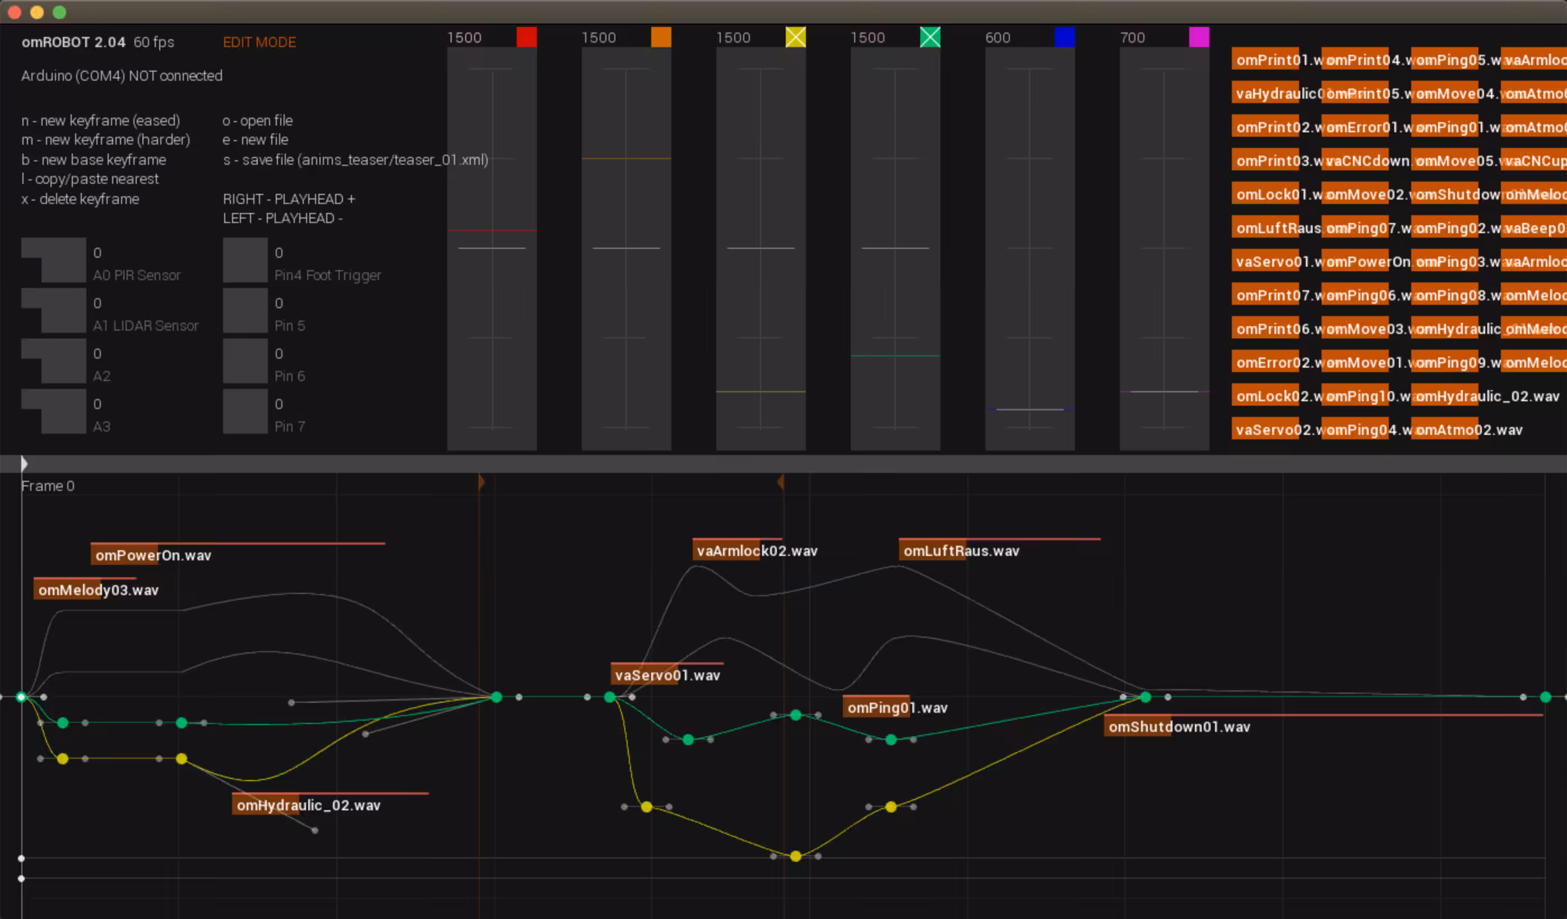Click the 'o - open file' shortcut text
The height and width of the screenshot is (919, 1567).
[257, 120]
